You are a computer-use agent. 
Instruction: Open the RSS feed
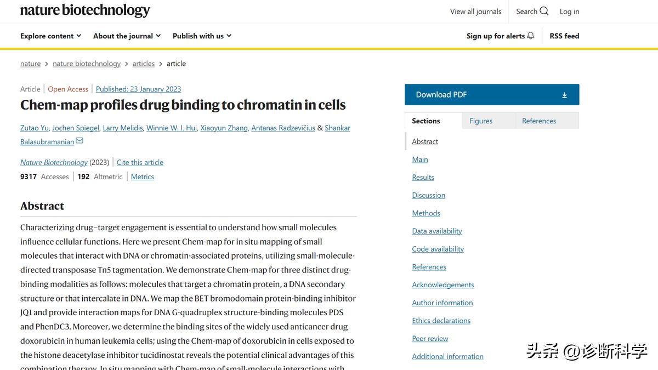564,35
